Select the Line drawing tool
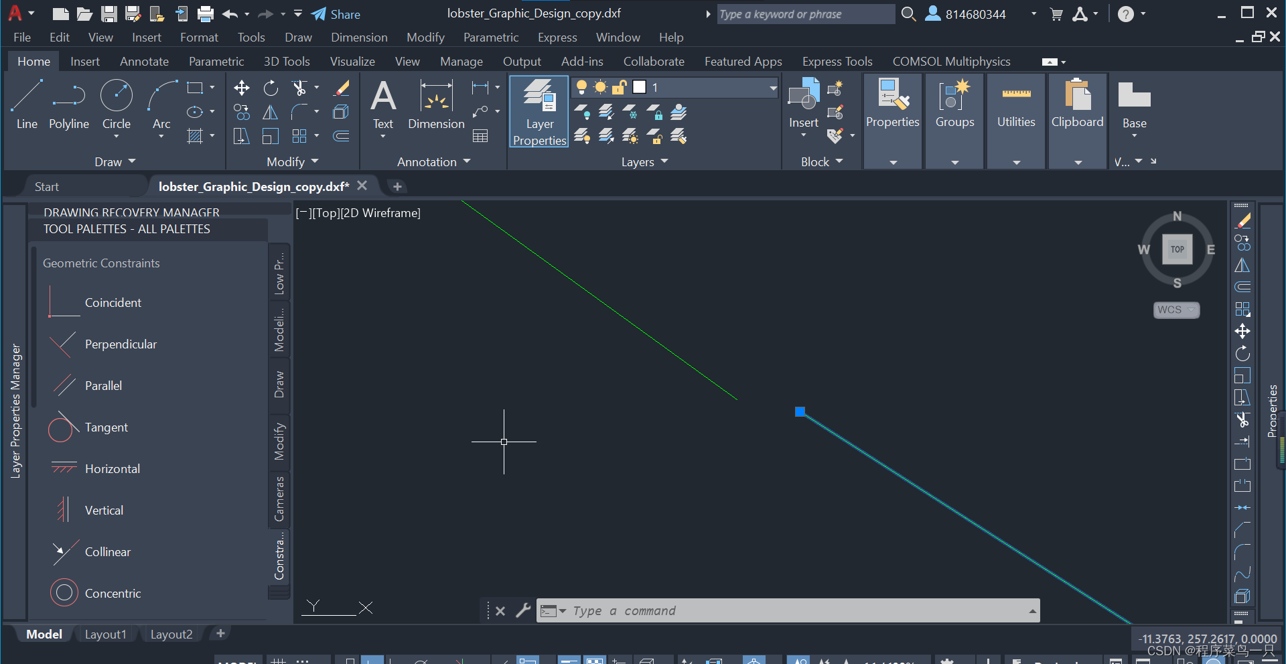The height and width of the screenshot is (664, 1286). point(27,104)
